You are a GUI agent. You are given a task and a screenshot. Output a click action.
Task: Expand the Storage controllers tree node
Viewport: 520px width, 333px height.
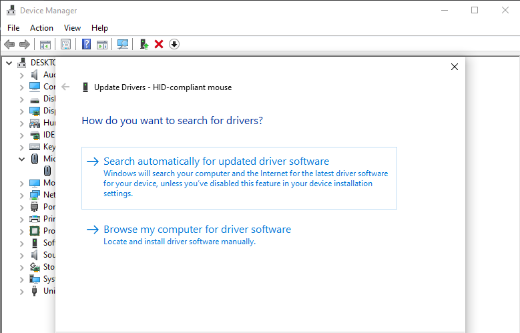(21, 268)
